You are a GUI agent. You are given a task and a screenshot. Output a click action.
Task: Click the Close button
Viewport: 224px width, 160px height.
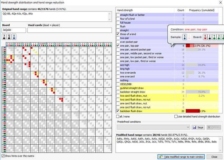point(214,157)
